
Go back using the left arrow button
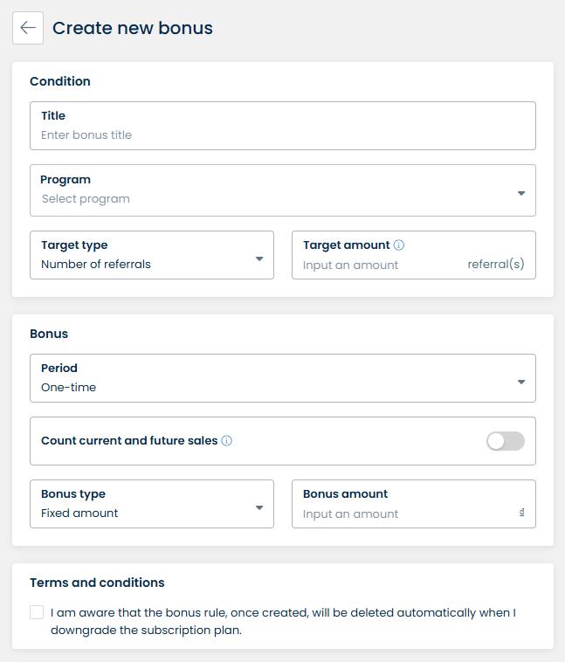point(28,28)
